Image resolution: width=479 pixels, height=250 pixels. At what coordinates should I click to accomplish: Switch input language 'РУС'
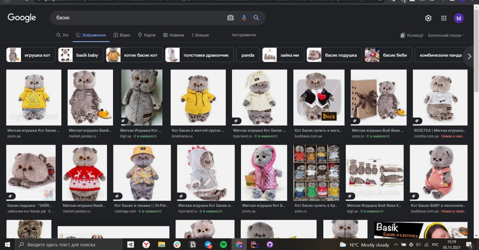(x=436, y=245)
